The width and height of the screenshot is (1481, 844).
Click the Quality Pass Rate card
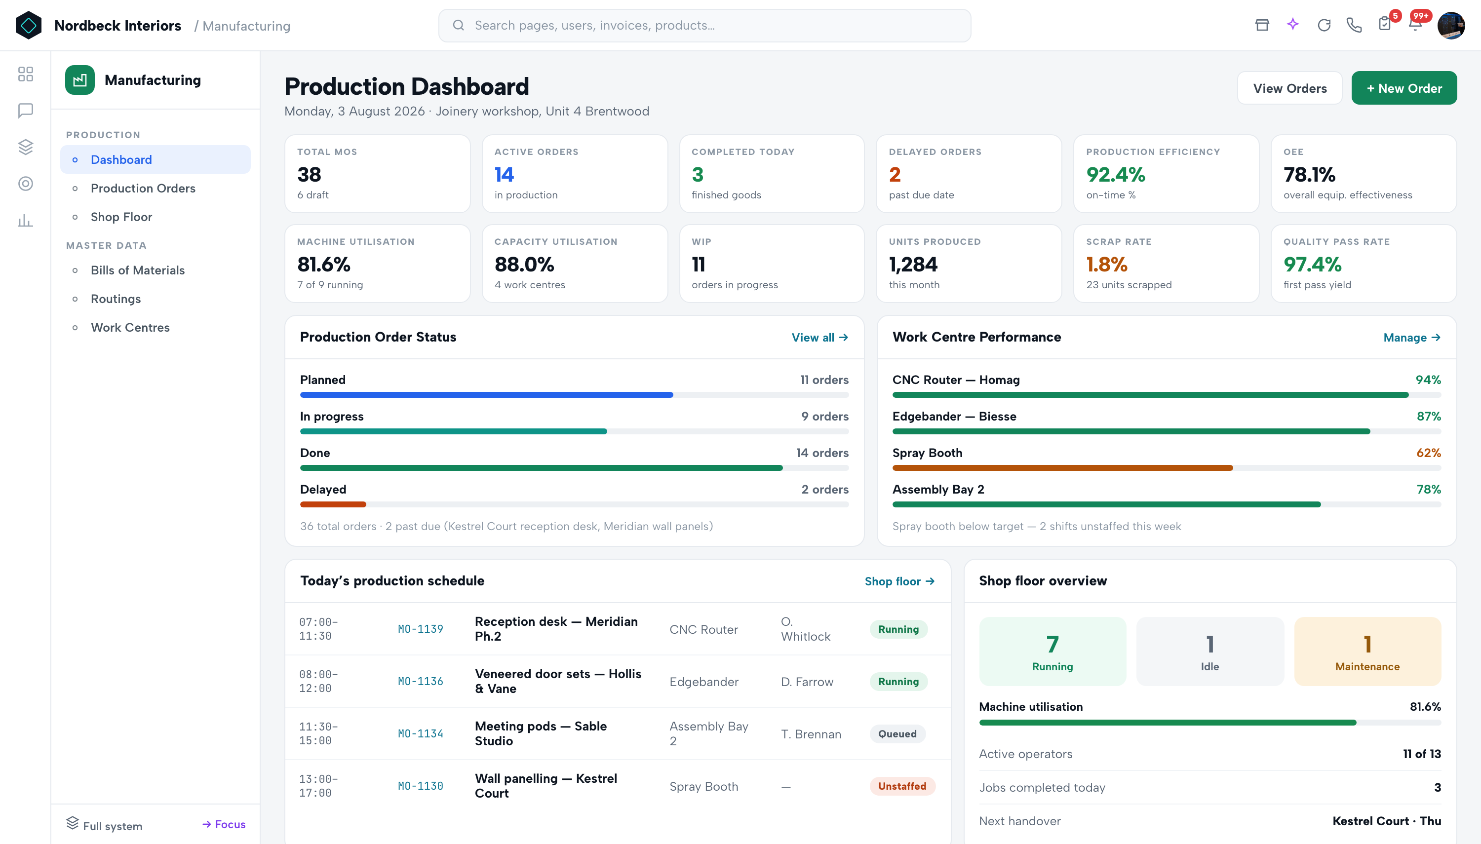point(1364,264)
